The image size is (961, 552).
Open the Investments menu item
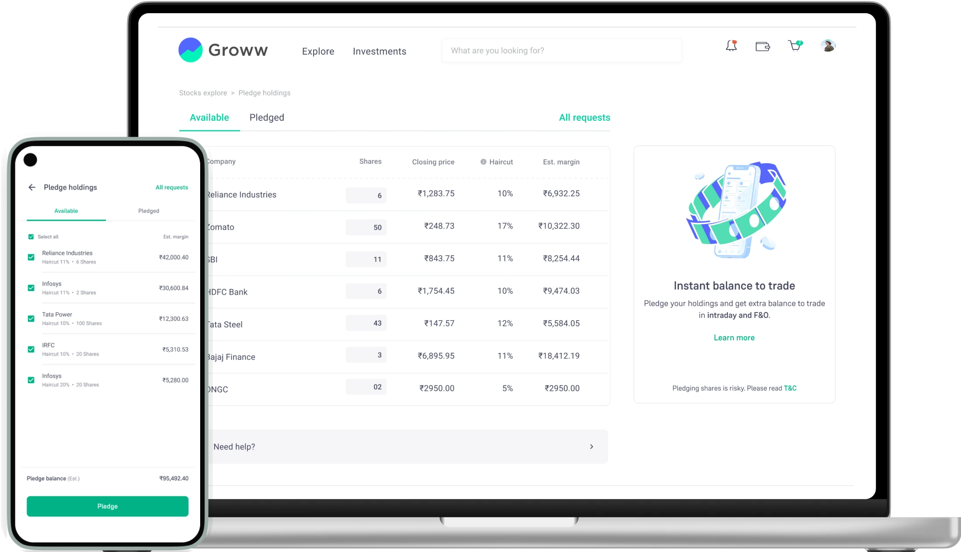pyautogui.click(x=379, y=51)
